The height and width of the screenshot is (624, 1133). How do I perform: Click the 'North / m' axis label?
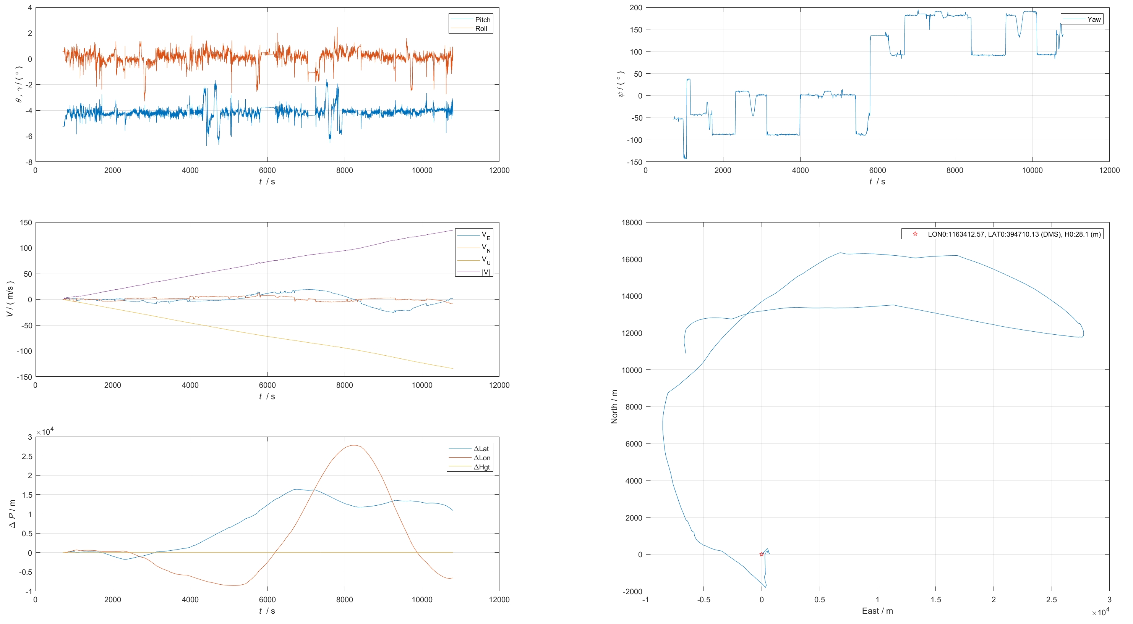pyautogui.click(x=614, y=406)
